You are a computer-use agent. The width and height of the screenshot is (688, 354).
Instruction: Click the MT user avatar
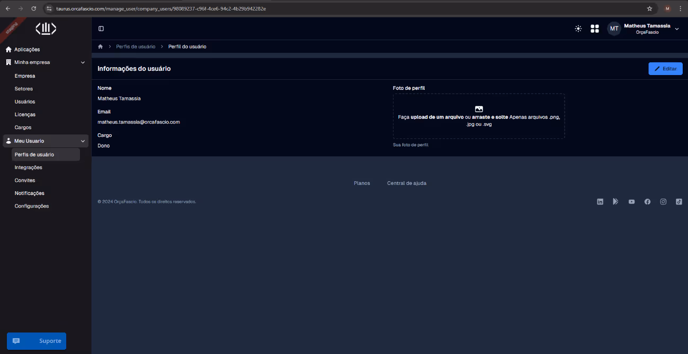(x=614, y=29)
